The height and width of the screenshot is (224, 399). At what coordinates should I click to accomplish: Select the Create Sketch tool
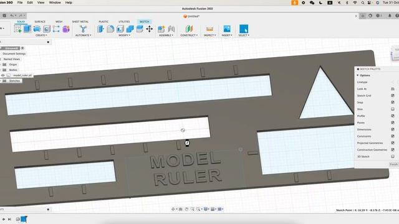coord(18,29)
